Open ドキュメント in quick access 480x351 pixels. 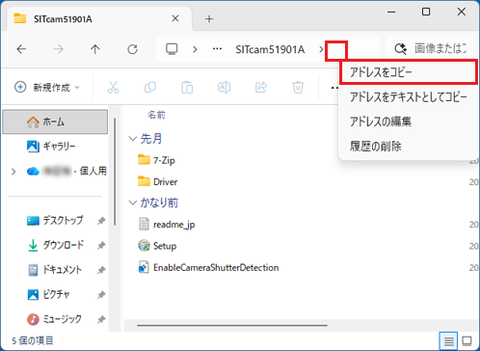(55, 270)
